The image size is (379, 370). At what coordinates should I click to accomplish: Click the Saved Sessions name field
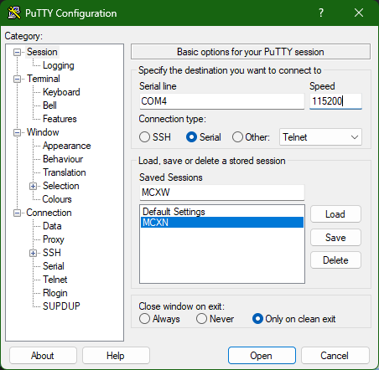point(222,193)
